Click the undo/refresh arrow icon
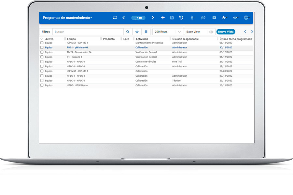Screen dimensions: 293x195 [x=181, y=18]
